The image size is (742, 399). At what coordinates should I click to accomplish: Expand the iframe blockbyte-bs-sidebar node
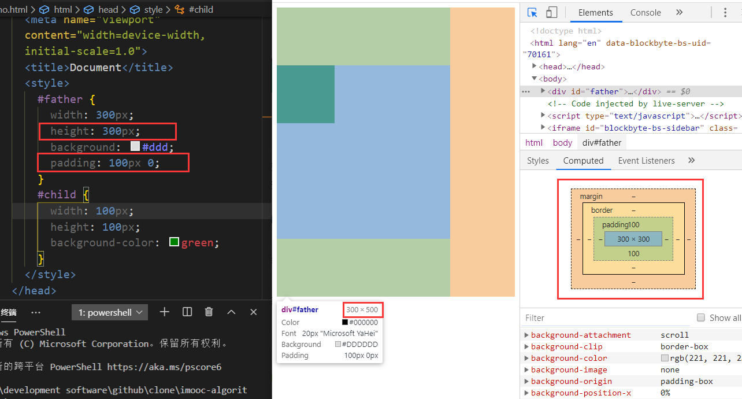543,127
